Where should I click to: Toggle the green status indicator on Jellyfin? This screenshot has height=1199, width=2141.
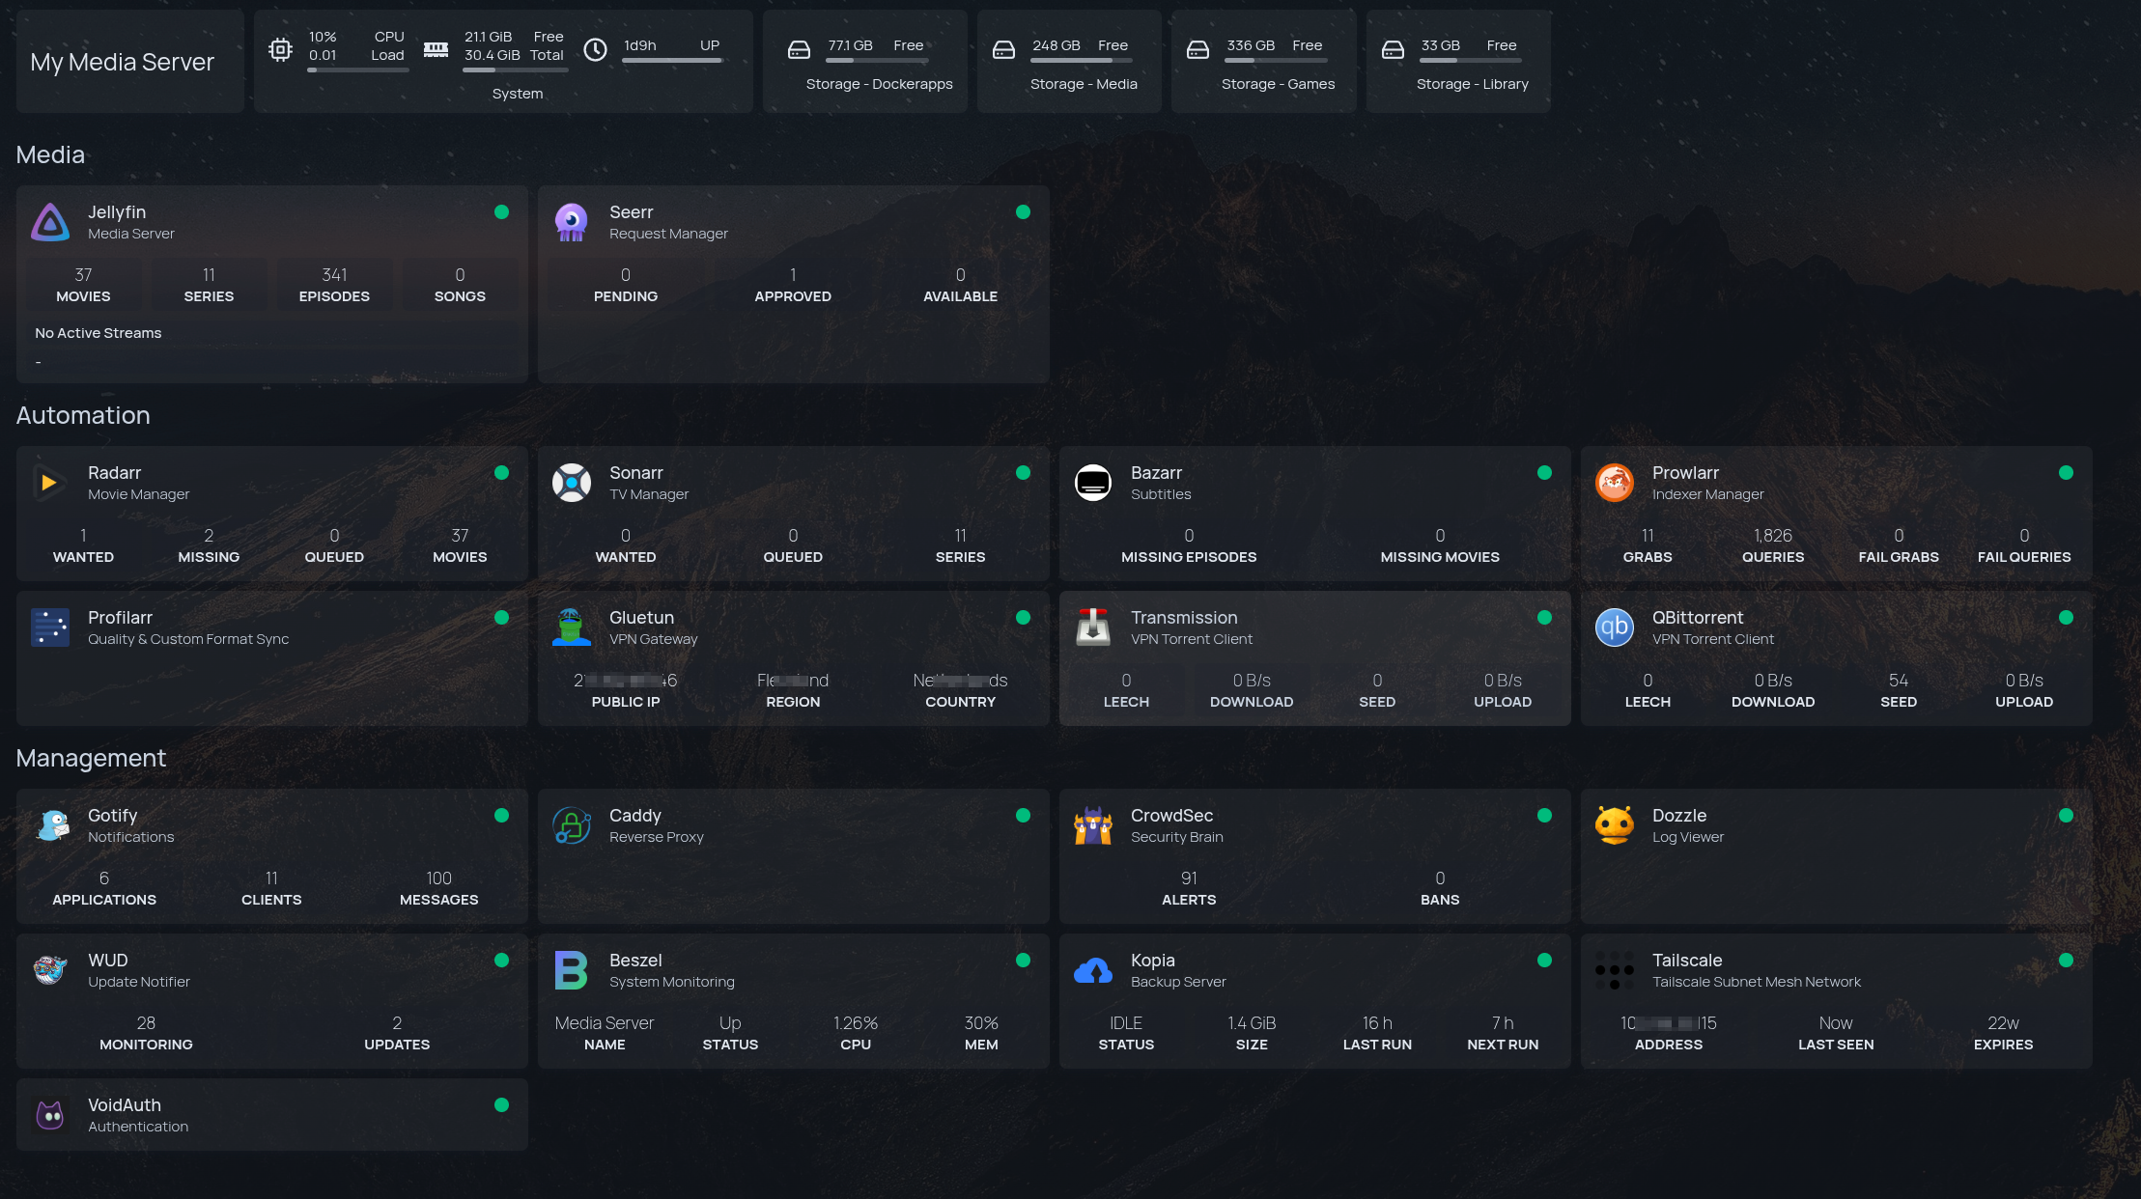tap(502, 211)
